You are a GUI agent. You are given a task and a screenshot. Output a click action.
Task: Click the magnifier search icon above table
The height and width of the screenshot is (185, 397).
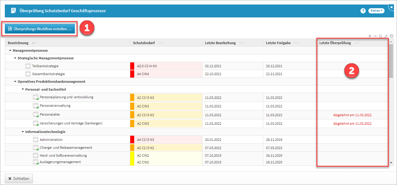click(381, 36)
